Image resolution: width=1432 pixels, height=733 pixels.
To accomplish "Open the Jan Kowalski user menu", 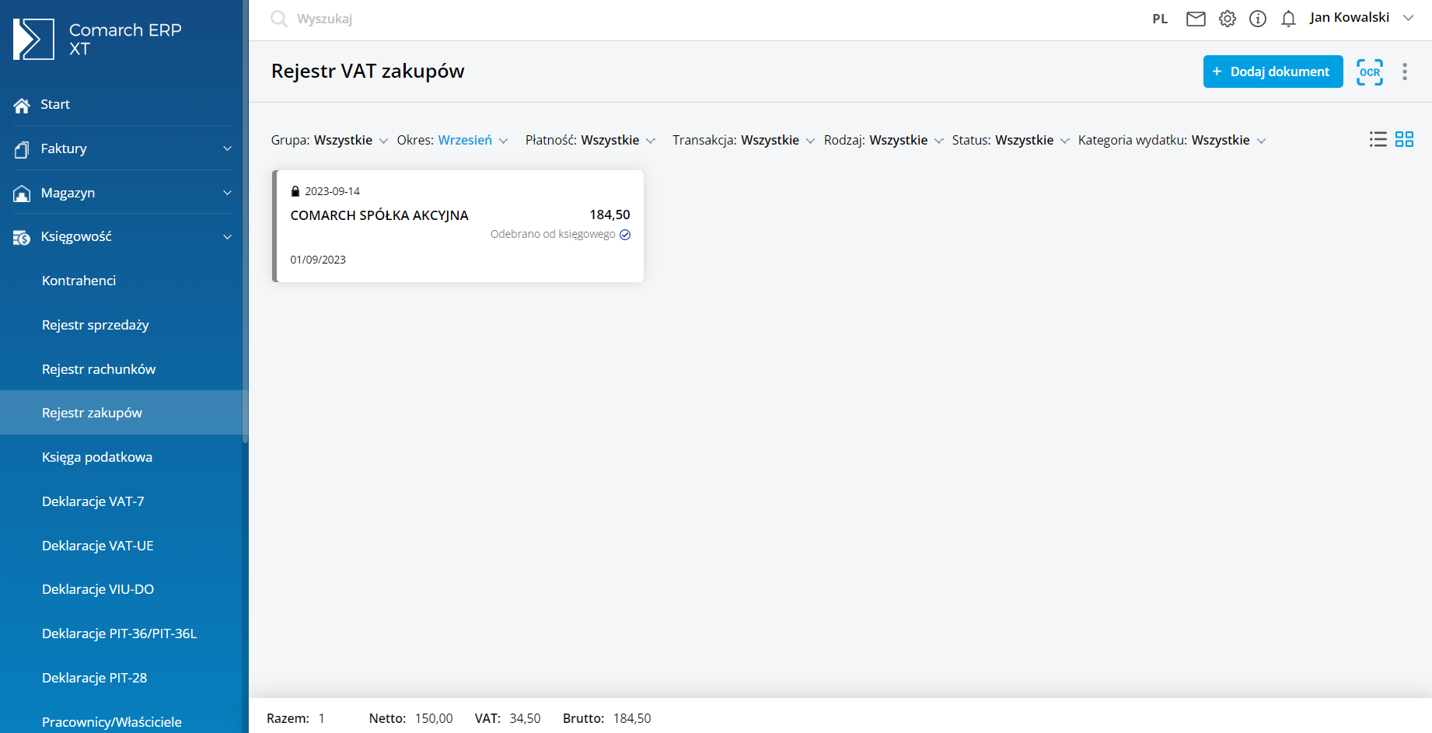I will 1360,18.
